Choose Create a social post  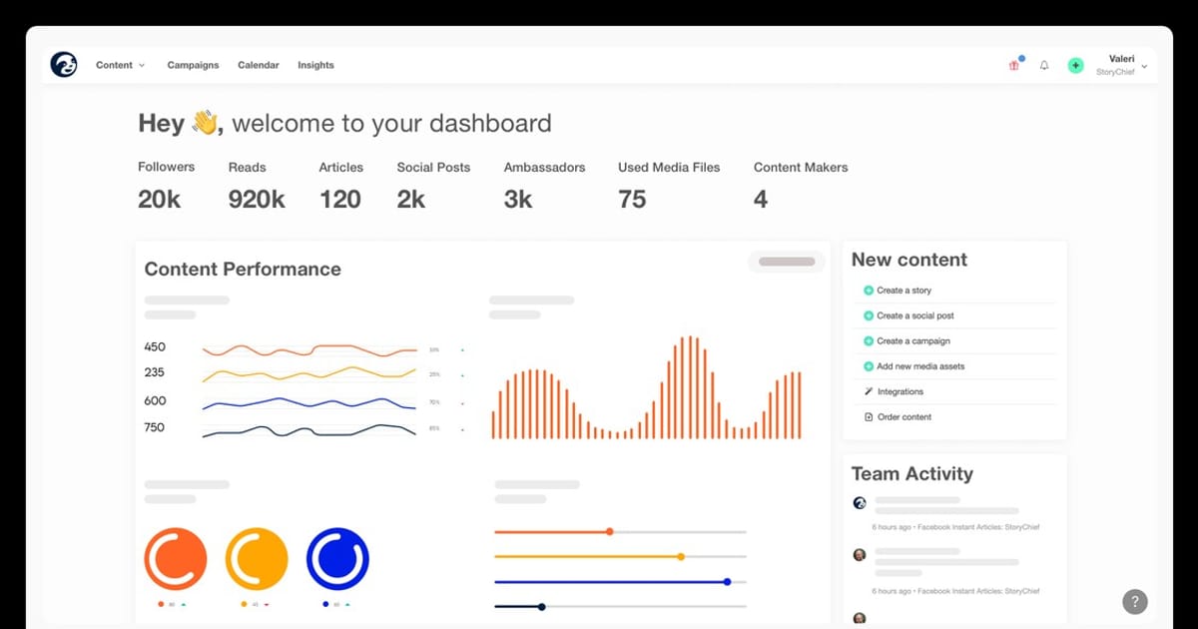(915, 315)
